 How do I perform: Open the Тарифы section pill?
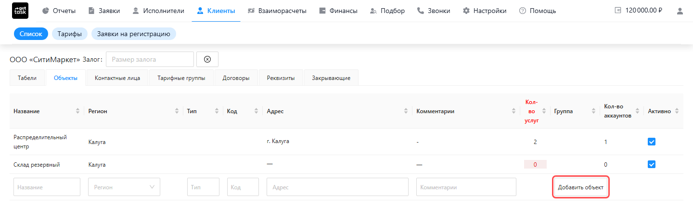tap(69, 34)
